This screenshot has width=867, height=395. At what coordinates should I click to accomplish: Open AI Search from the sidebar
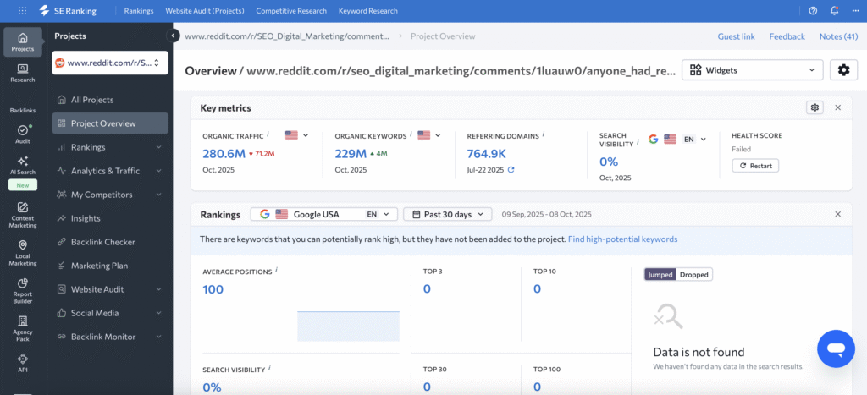[x=23, y=165]
